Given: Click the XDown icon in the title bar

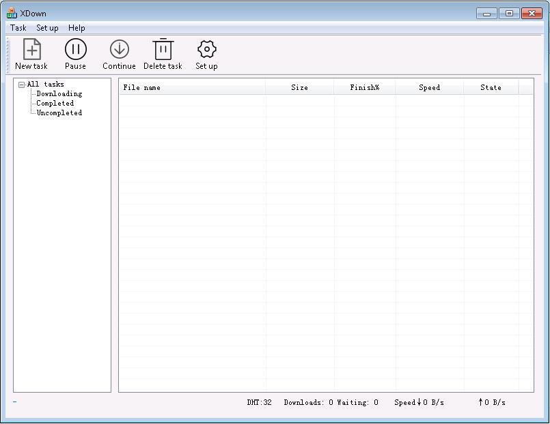Looking at the screenshot, I should coord(11,12).
